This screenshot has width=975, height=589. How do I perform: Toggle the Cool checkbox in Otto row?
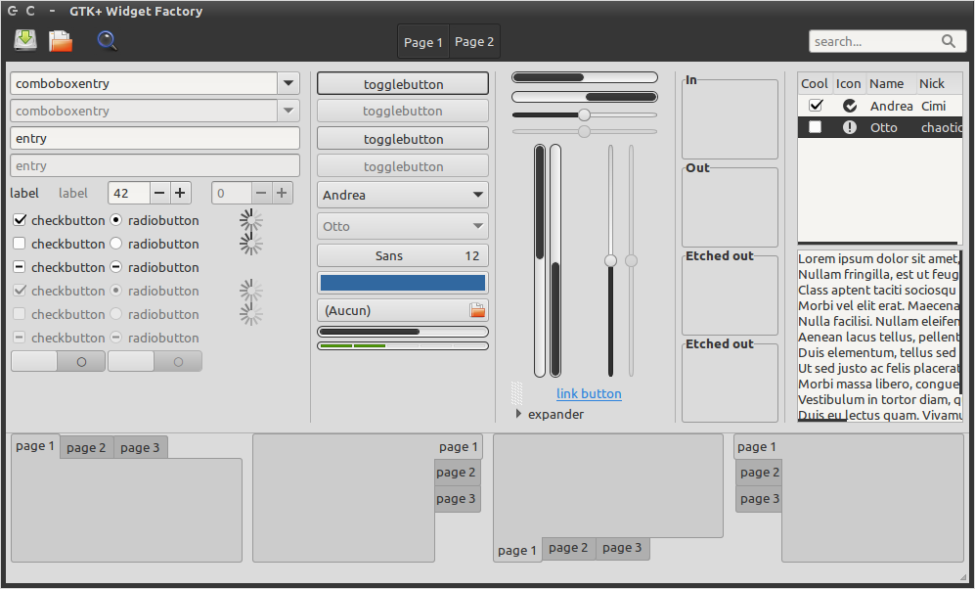[x=816, y=127]
